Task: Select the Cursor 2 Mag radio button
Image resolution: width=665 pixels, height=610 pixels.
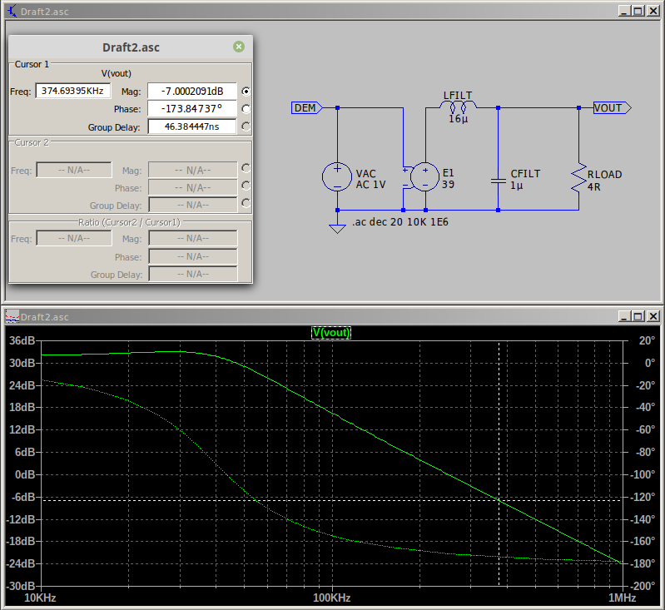Action: pyautogui.click(x=246, y=168)
